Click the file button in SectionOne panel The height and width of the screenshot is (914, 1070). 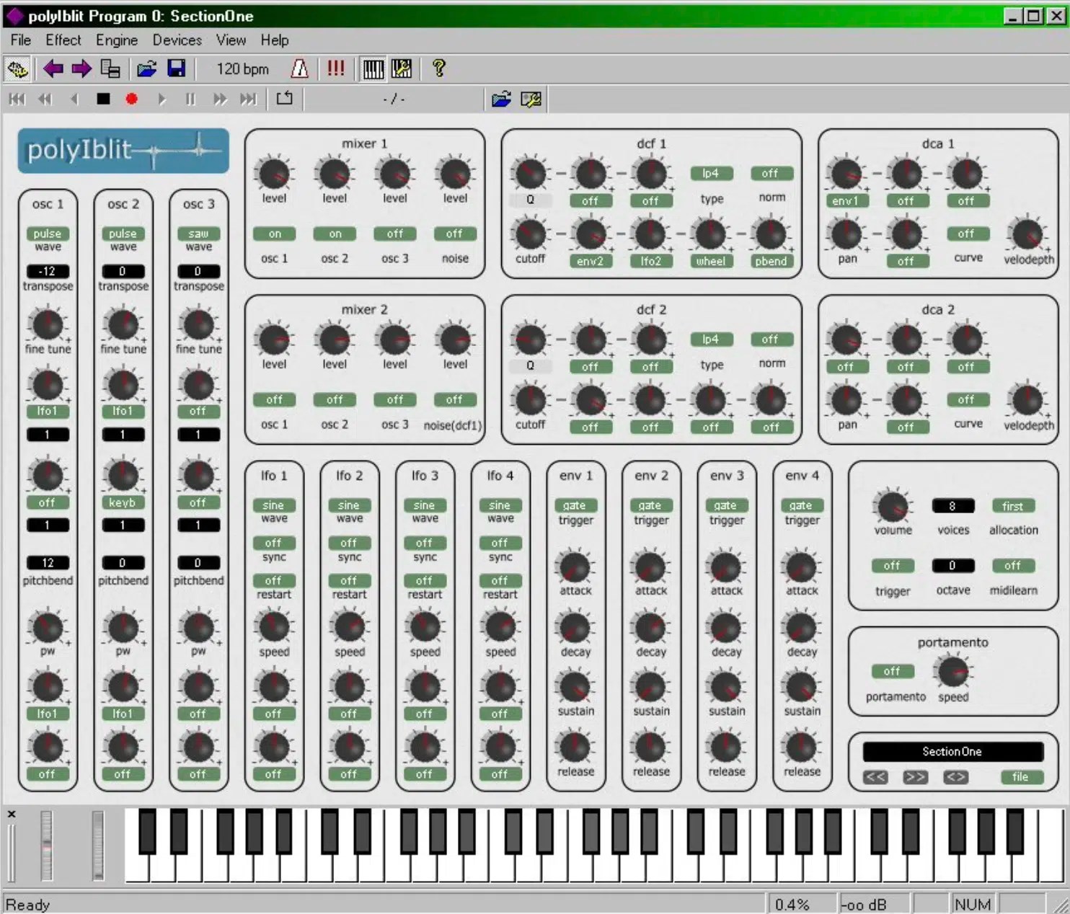[x=1021, y=777]
